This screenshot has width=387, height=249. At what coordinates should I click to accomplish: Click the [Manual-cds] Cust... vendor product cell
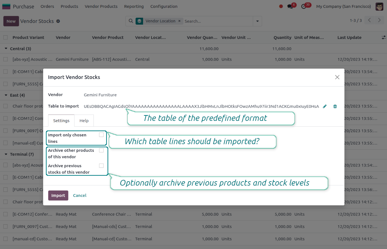pos(111,226)
